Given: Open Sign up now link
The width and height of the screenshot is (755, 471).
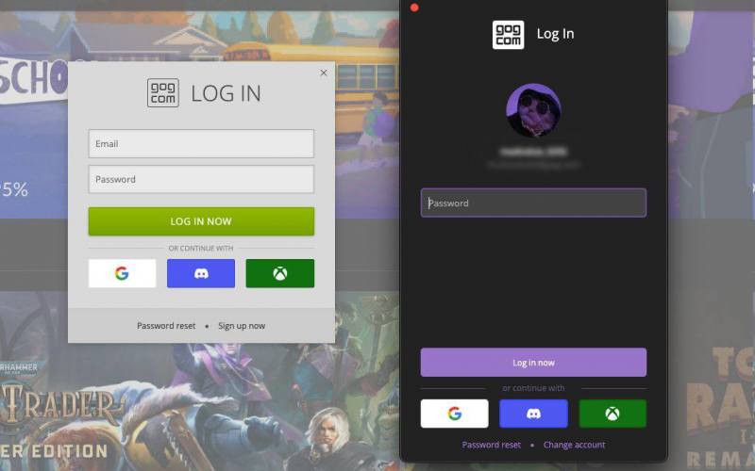Looking at the screenshot, I should [x=242, y=326].
